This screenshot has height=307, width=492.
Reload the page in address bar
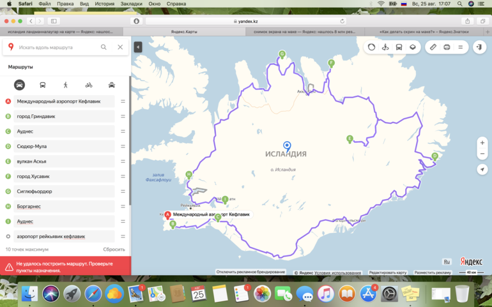(x=342, y=21)
